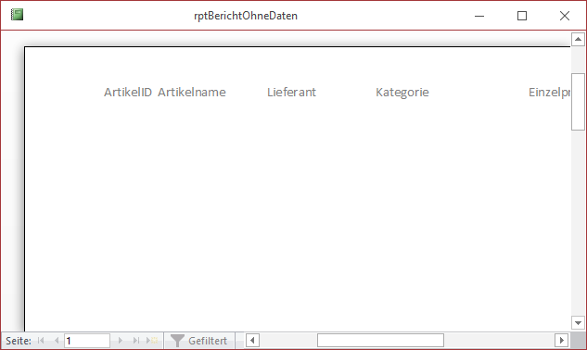Click the Seite: label
This screenshot has width=587, height=350.
[x=19, y=341]
